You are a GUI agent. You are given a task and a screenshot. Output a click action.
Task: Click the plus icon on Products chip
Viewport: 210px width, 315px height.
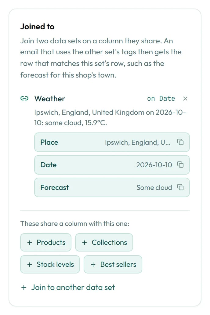30,242
